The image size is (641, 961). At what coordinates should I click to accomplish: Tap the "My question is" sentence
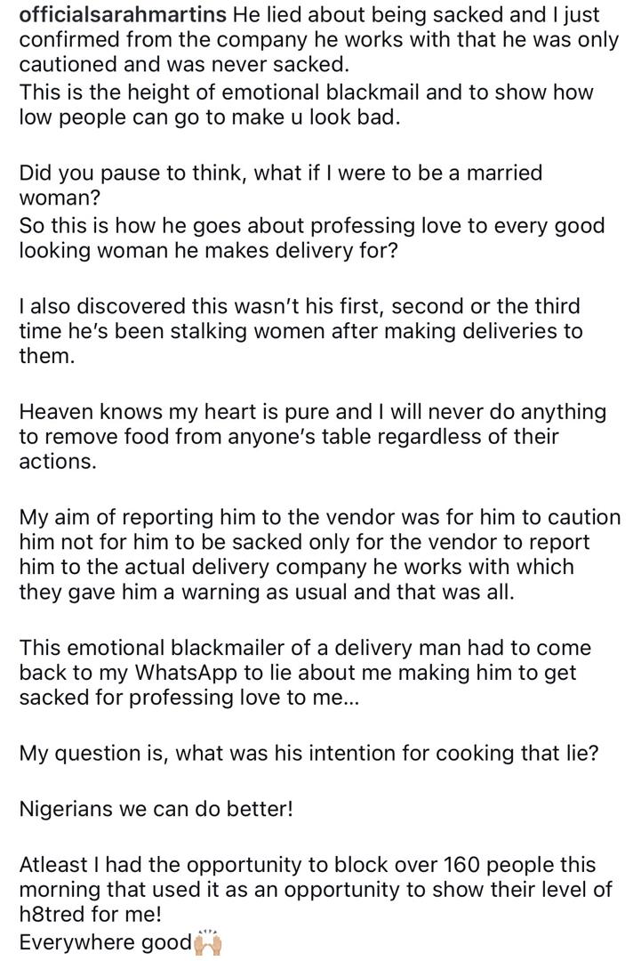[308, 754]
